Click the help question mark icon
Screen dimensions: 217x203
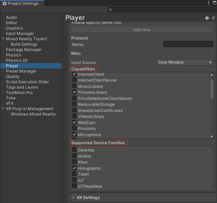[x=207, y=18]
